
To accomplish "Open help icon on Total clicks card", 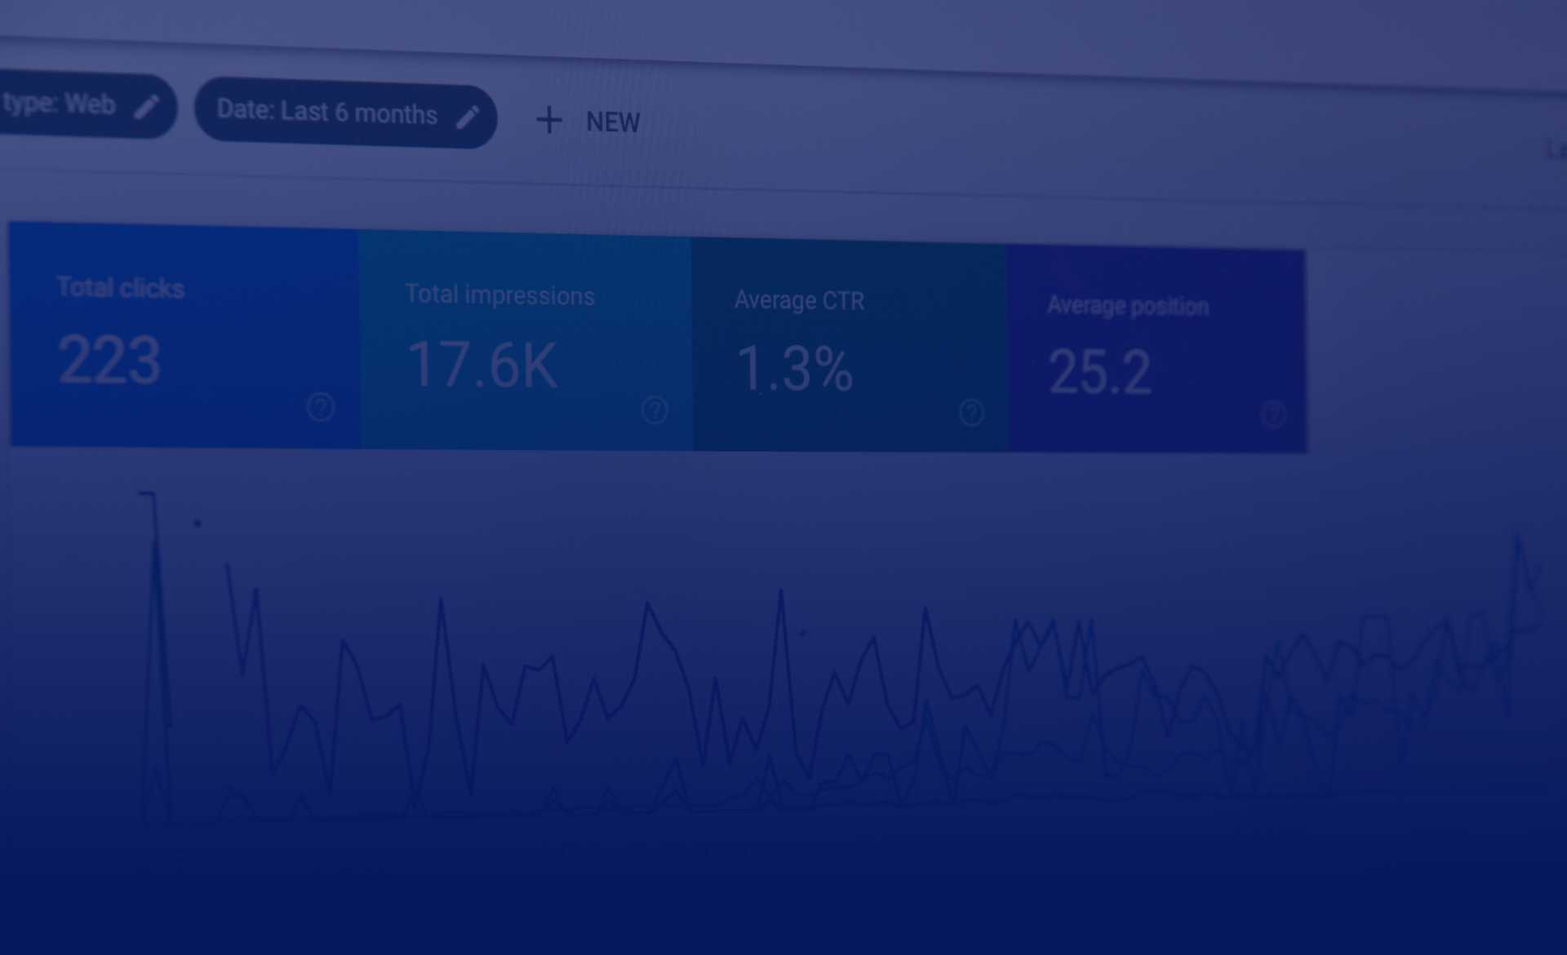I will tap(321, 406).
